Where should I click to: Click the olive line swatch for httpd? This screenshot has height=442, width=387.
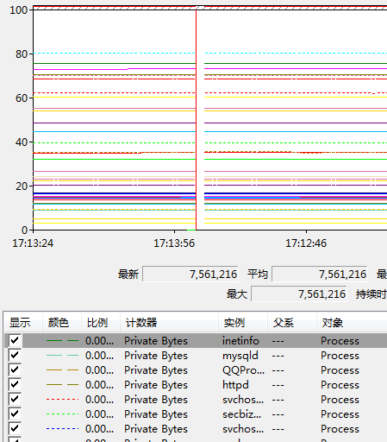coord(62,385)
